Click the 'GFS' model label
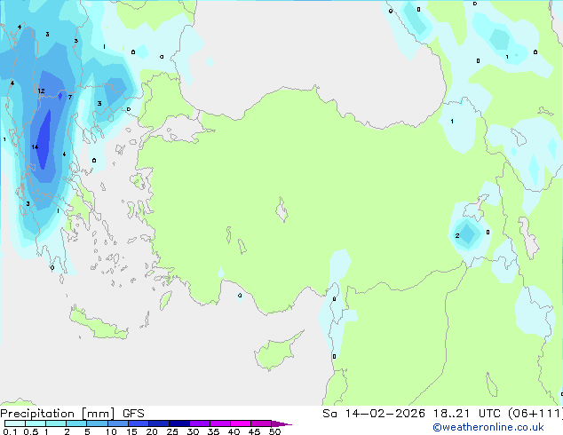The image size is (563, 435). tap(133, 414)
